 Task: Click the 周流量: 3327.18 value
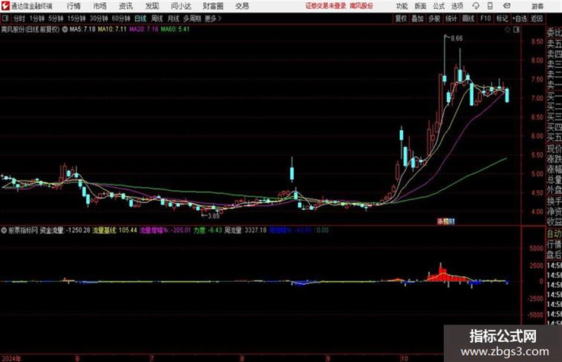[246, 230]
